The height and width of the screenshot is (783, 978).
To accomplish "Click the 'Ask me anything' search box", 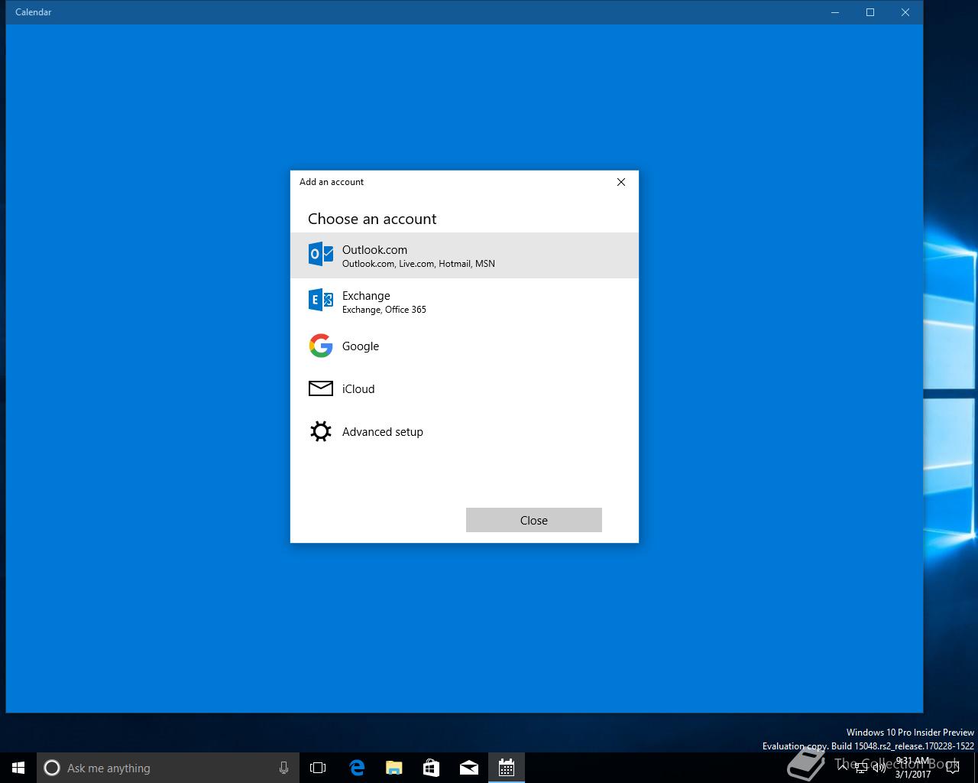I will 167,768.
